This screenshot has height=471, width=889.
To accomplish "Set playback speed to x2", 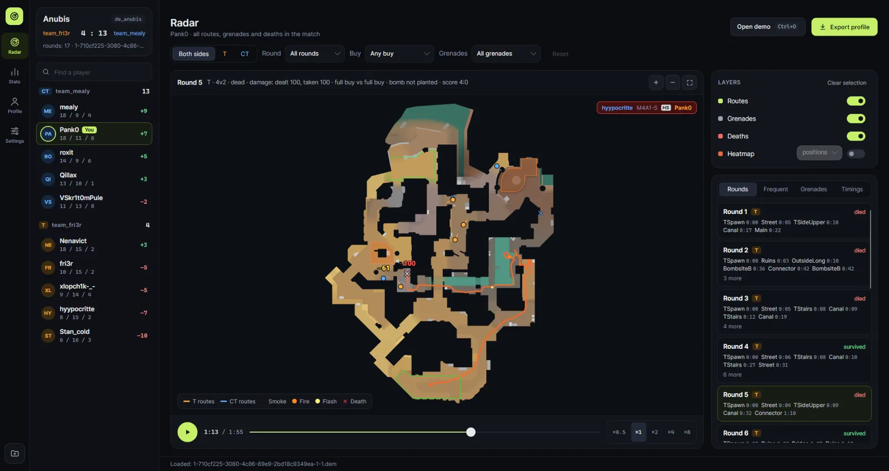I will tap(655, 432).
